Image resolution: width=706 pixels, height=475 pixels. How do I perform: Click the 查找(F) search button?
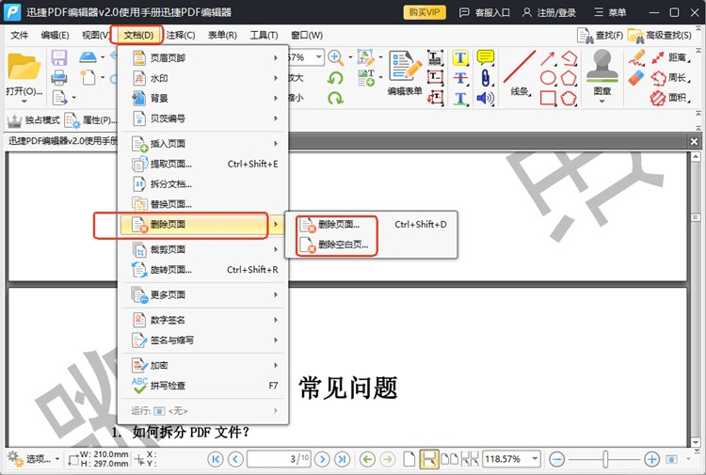[x=601, y=35]
